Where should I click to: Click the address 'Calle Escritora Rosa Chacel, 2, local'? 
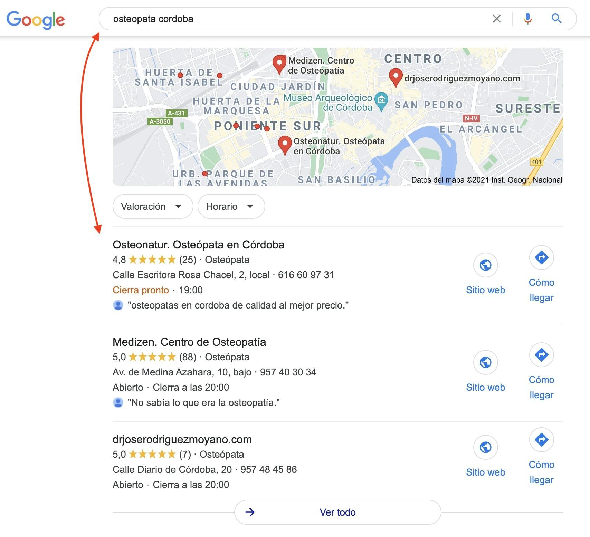click(x=191, y=275)
